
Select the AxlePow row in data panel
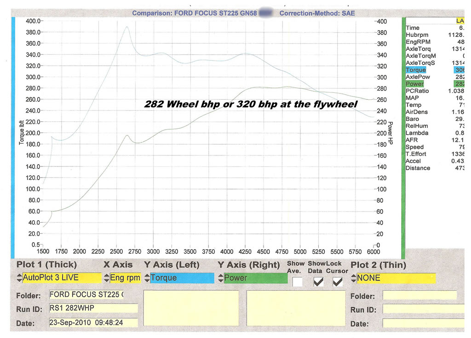coord(435,77)
